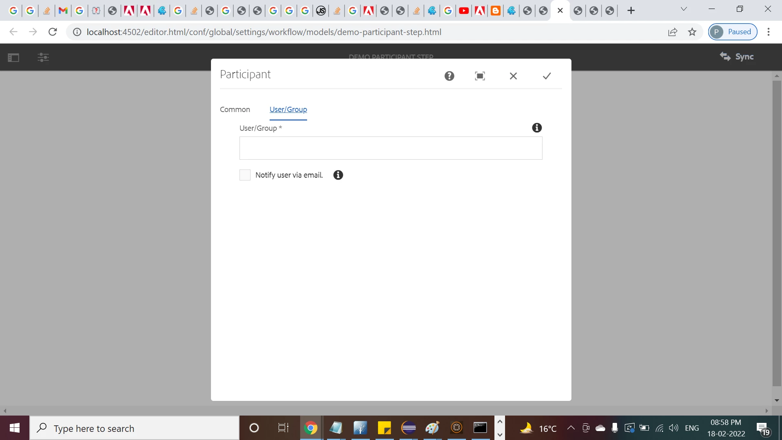
Task: Click info icon beside Notify user via email
Action: (338, 175)
